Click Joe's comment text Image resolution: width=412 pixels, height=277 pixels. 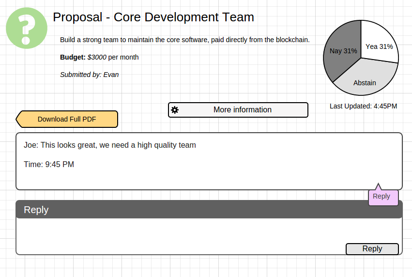[x=110, y=145]
